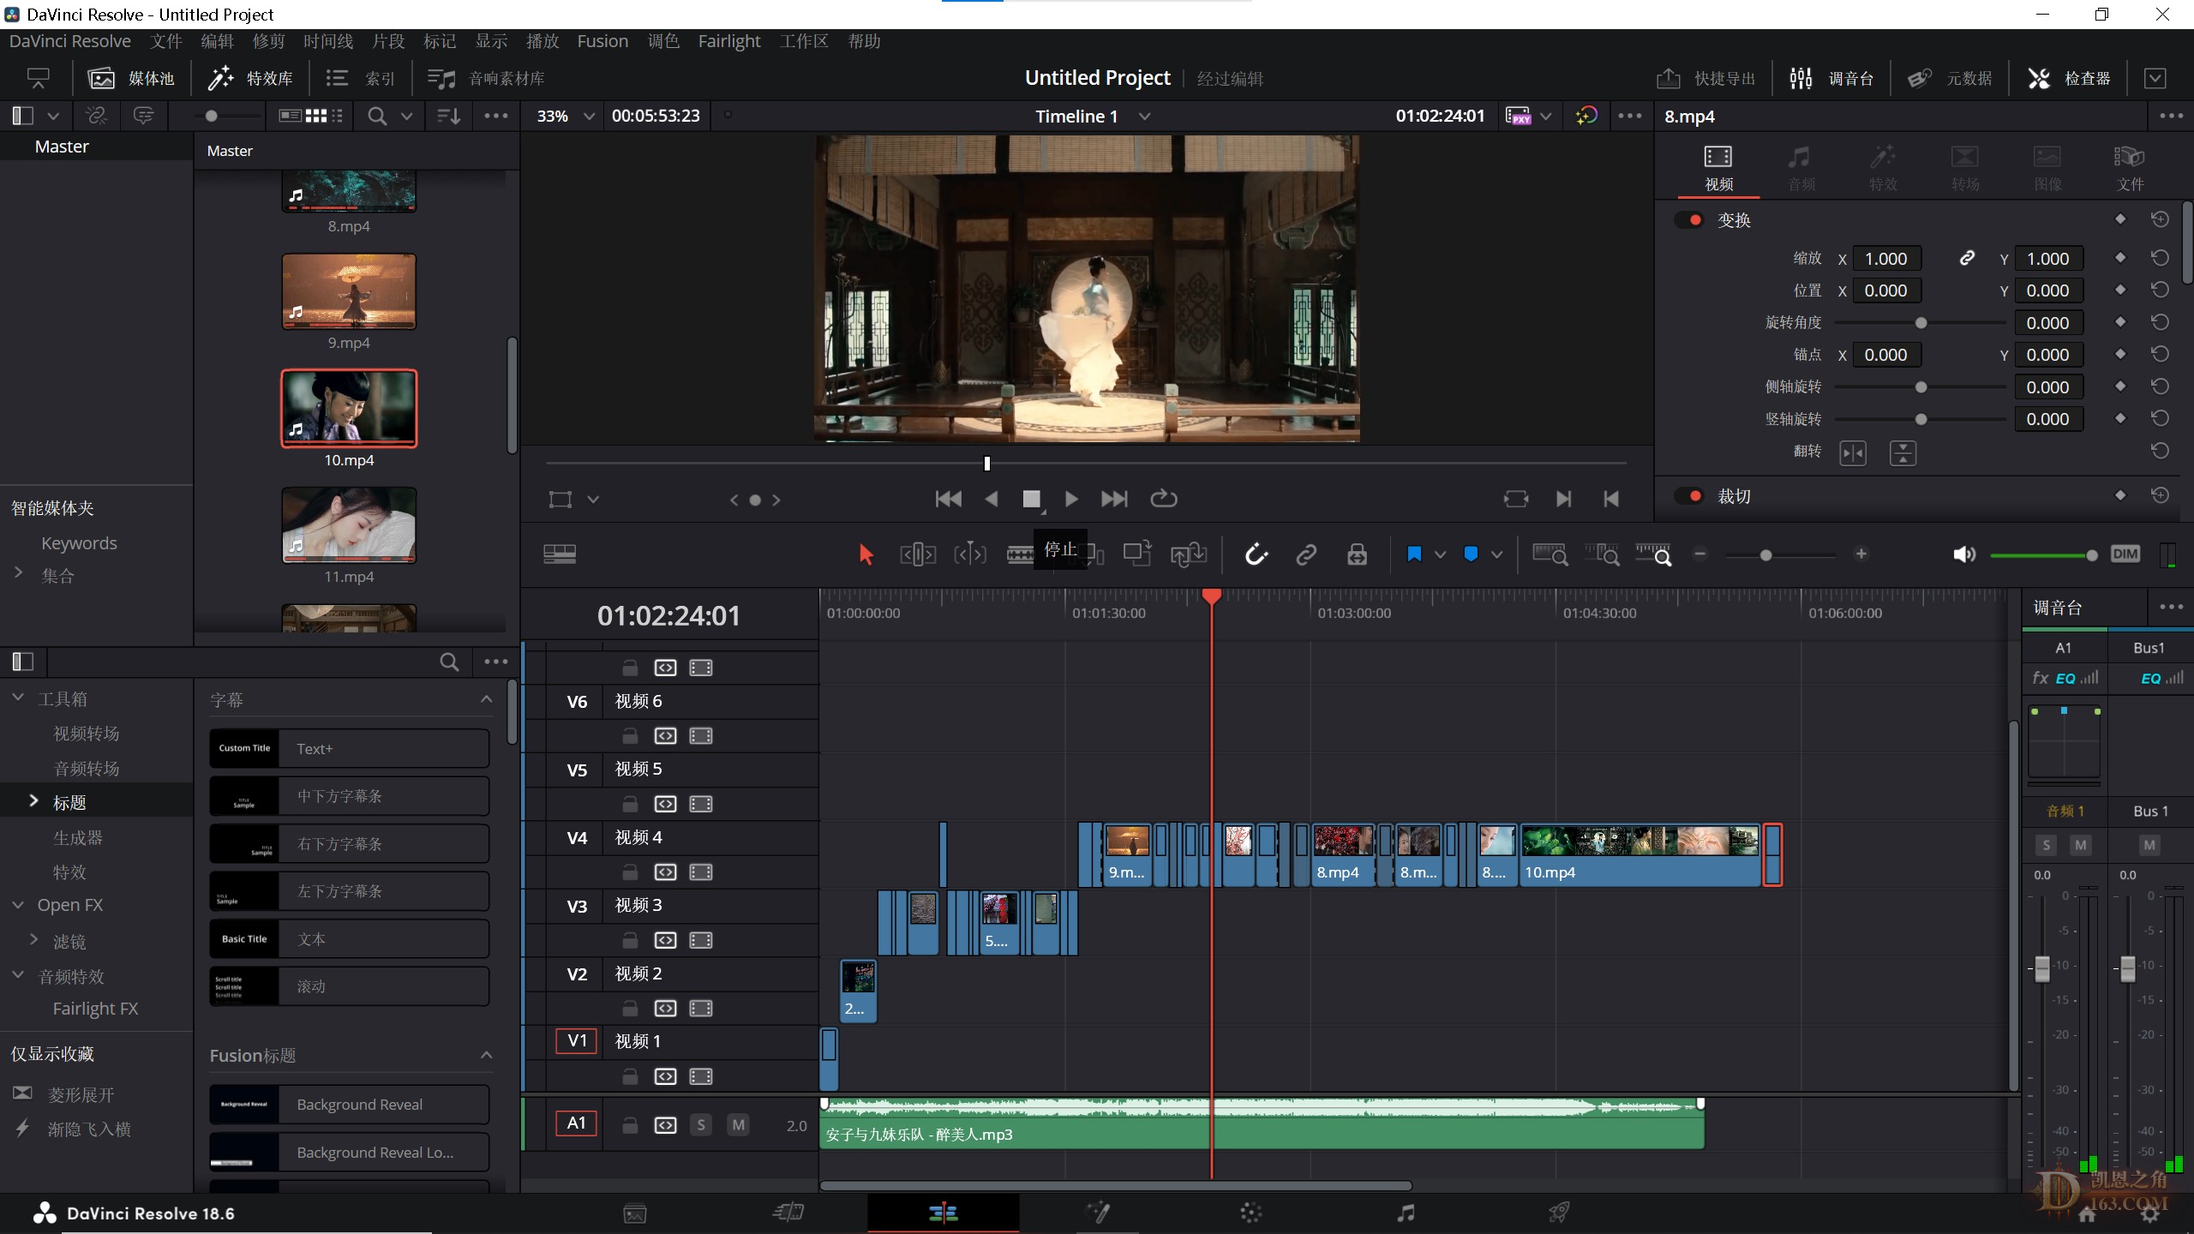The image size is (2194, 1234).
Task: Select the 10.mp4 clip on V4
Action: [1640, 854]
